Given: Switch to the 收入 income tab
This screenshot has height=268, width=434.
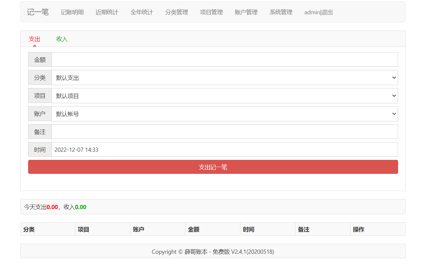Looking at the screenshot, I should pos(61,39).
